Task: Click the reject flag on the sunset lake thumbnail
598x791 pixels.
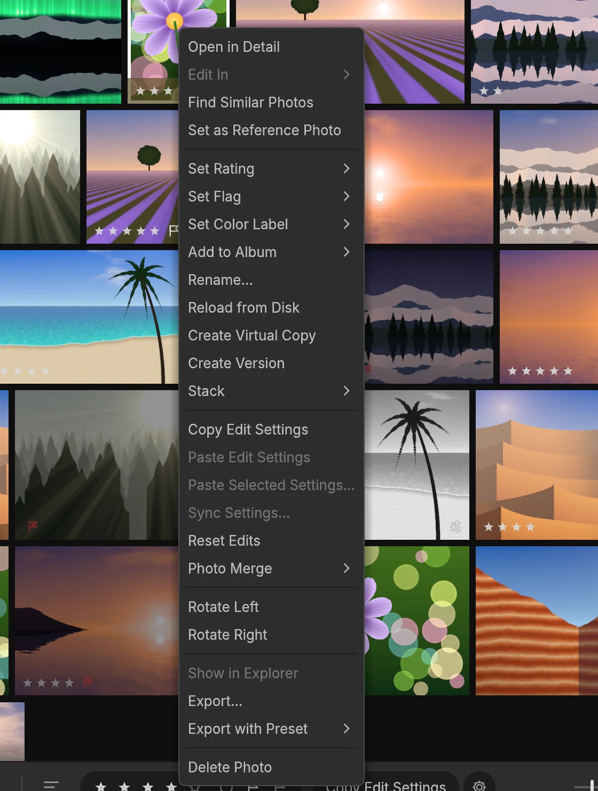Action: click(88, 682)
